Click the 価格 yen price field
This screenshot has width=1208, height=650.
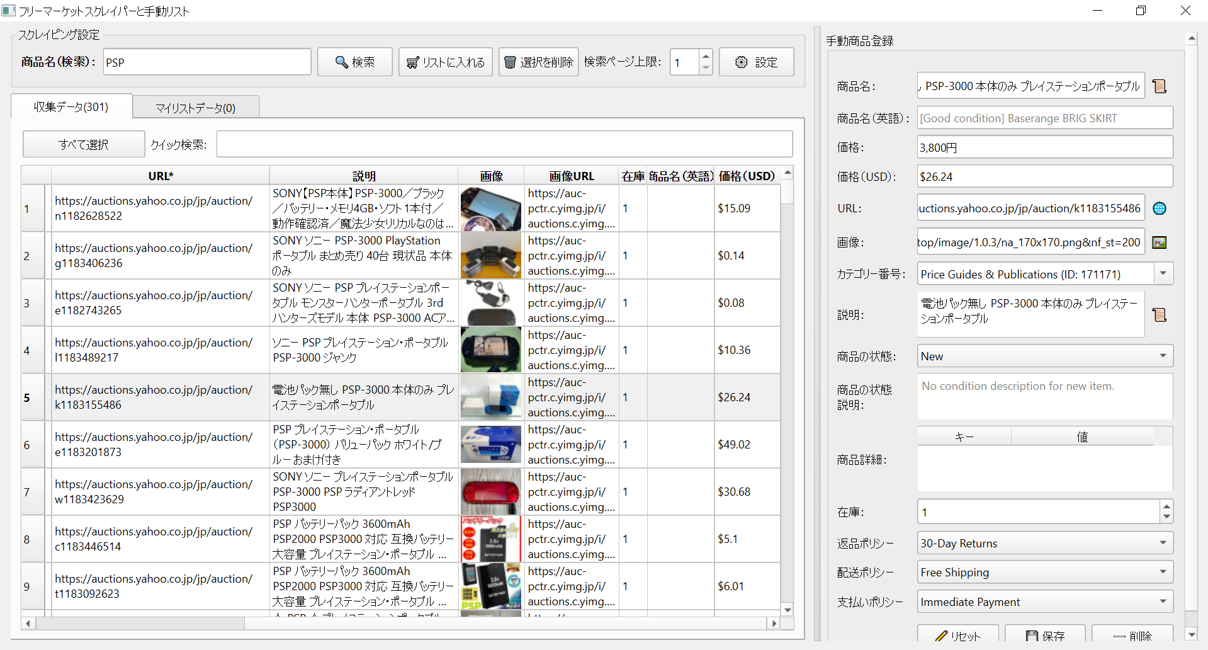(x=1045, y=147)
